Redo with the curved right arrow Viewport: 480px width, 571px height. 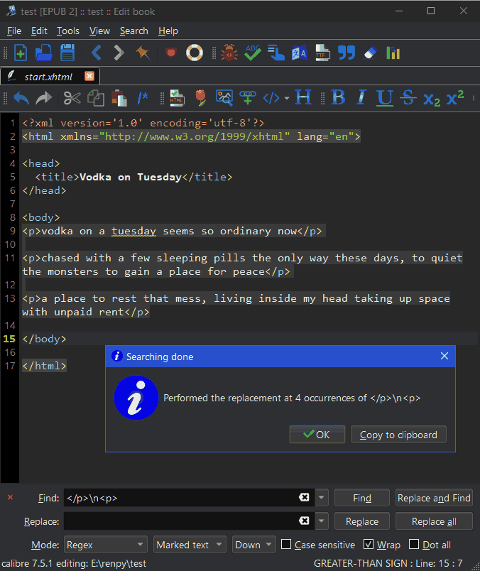pos(44,98)
